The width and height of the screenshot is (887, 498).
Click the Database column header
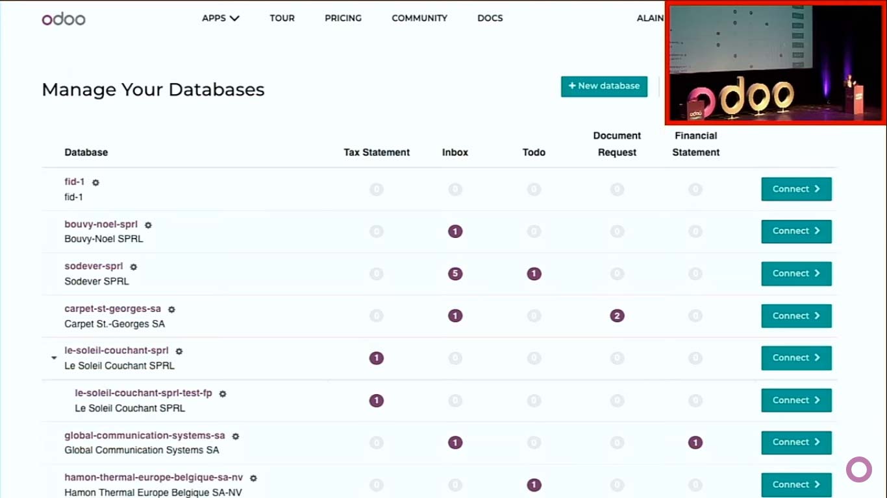coord(86,152)
